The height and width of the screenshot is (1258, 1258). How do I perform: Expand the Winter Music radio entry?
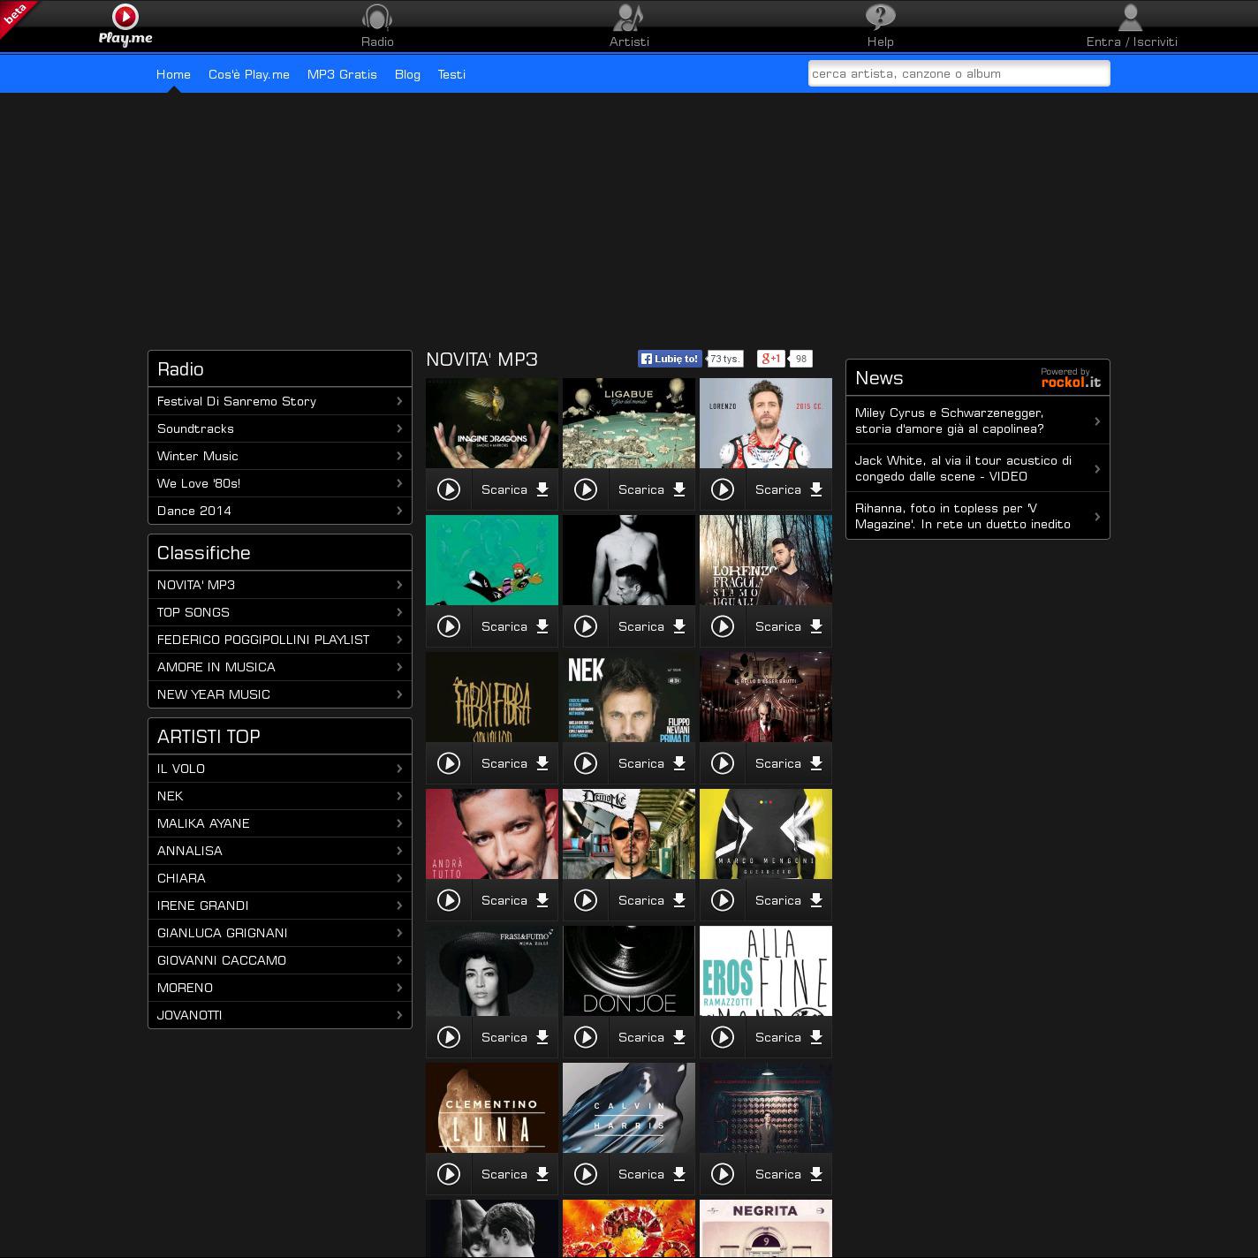click(399, 456)
